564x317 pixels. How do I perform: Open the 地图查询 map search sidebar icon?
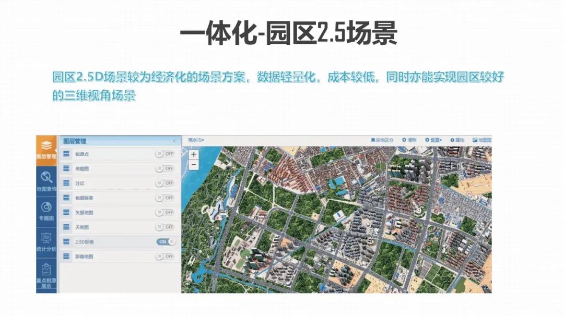(46, 180)
